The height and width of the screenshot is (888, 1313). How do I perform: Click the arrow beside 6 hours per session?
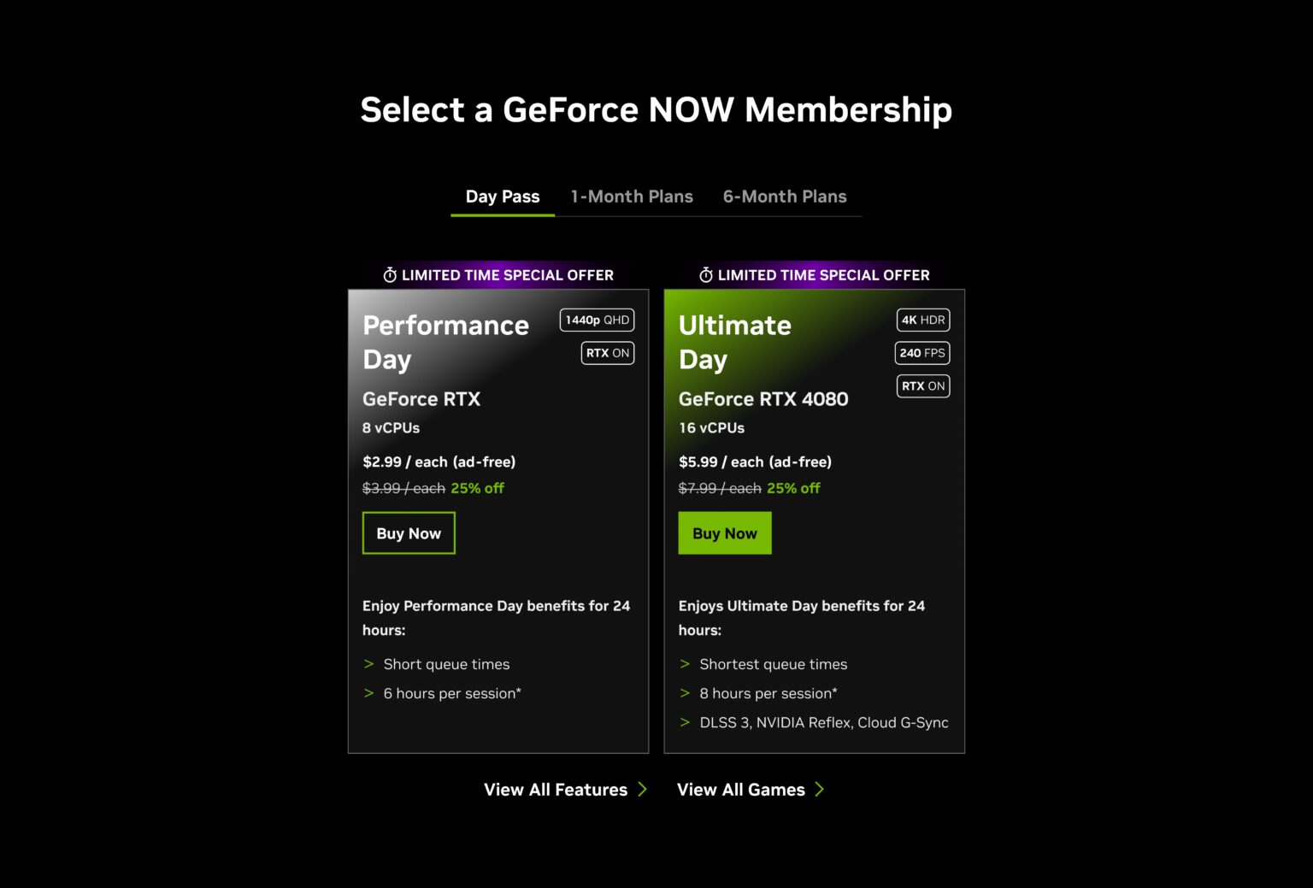tap(369, 693)
